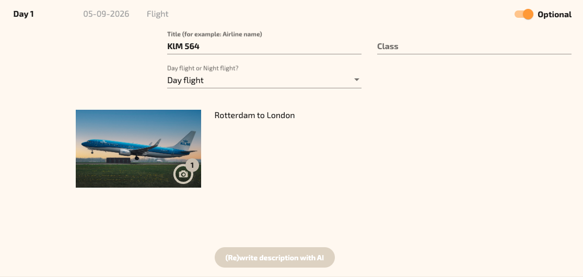The width and height of the screenshot is (583, 277).
Task: Click the "Optional" label text
Action: tap(554, 15)
